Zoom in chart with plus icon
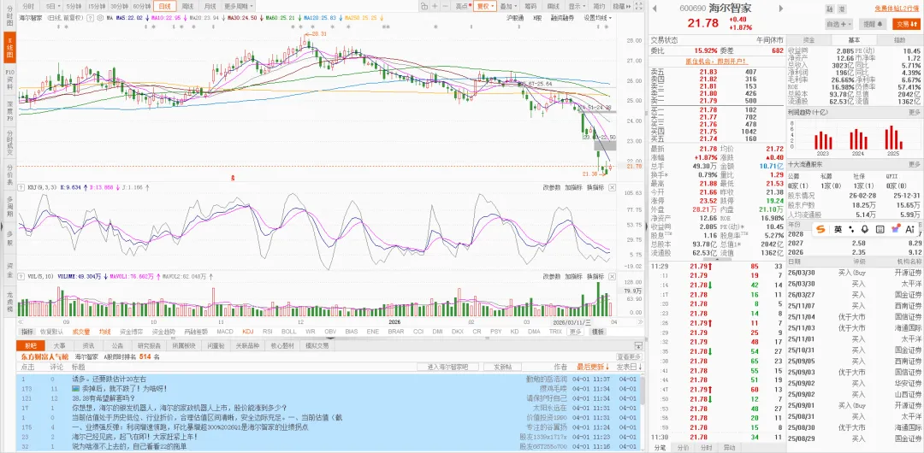The image size is (924, 453). pos(435,6)
